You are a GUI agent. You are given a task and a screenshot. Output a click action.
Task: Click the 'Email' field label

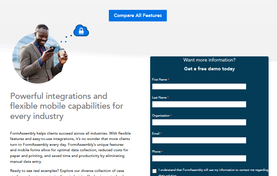coord(156,134)
